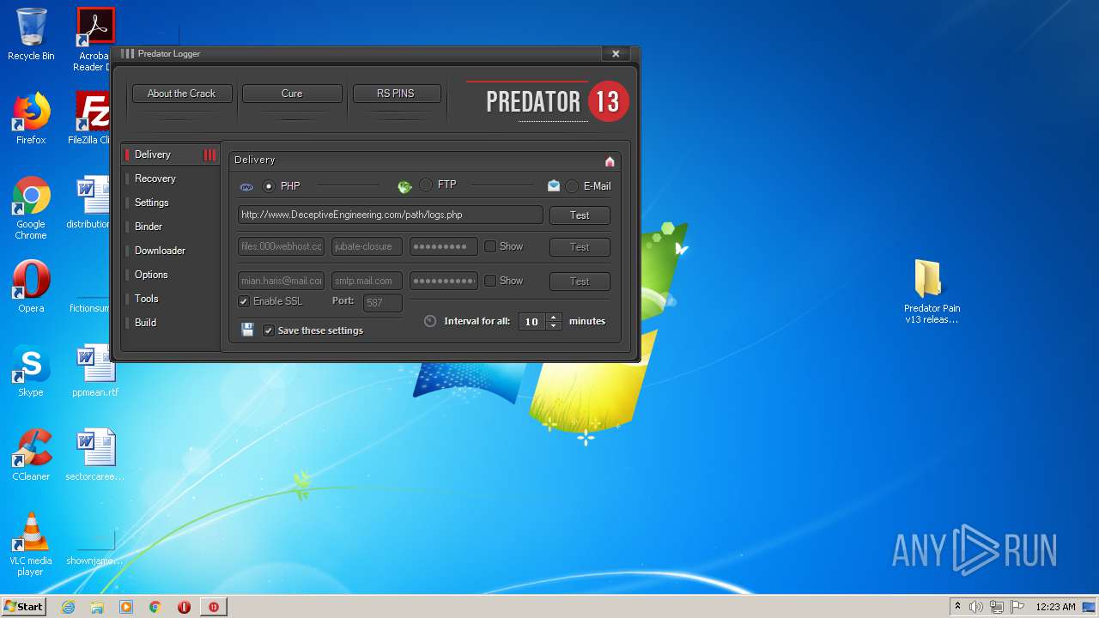
Task: Open the Binder section
Action: (x=171, y=227)
